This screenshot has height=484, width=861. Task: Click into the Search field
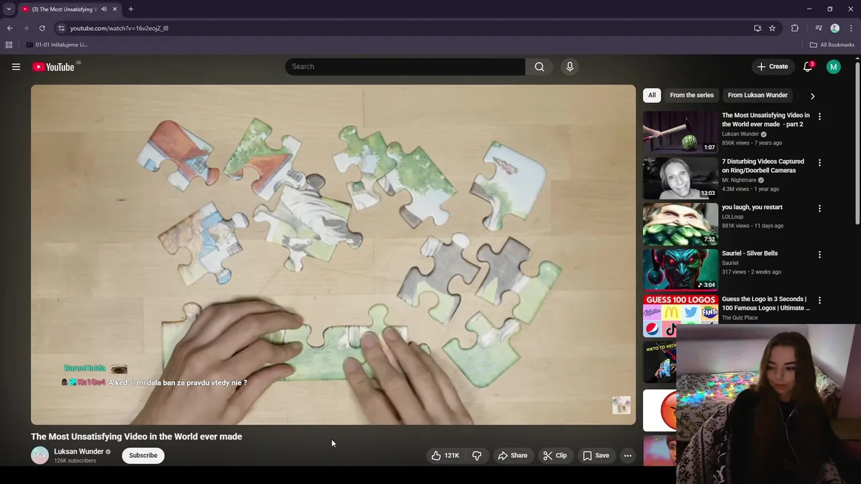pos(405,67)
